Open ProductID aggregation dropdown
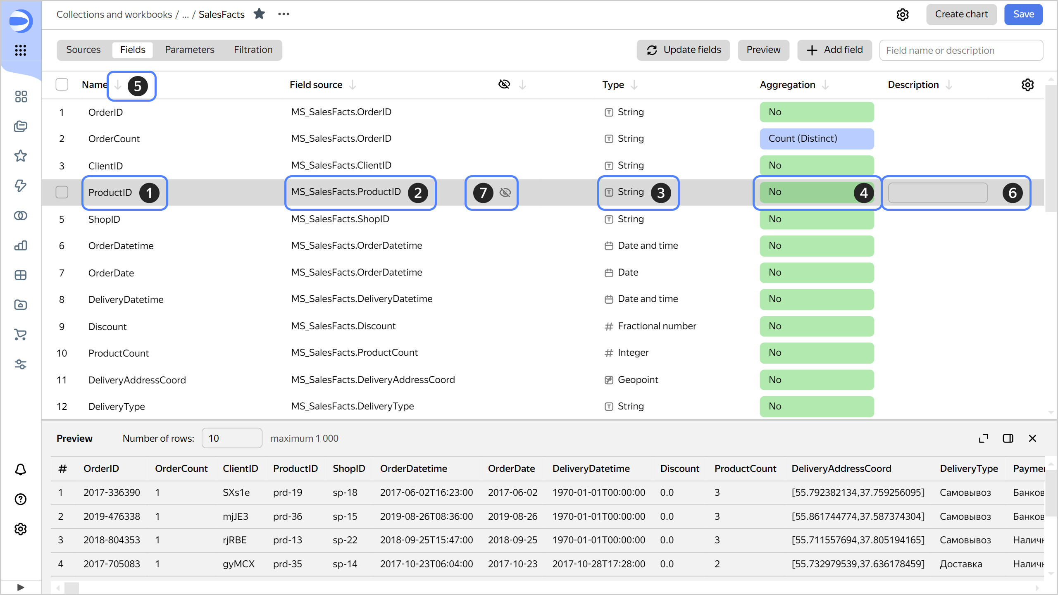The width and height of the screenshot is (1058, 595). [x=817, y=192]
